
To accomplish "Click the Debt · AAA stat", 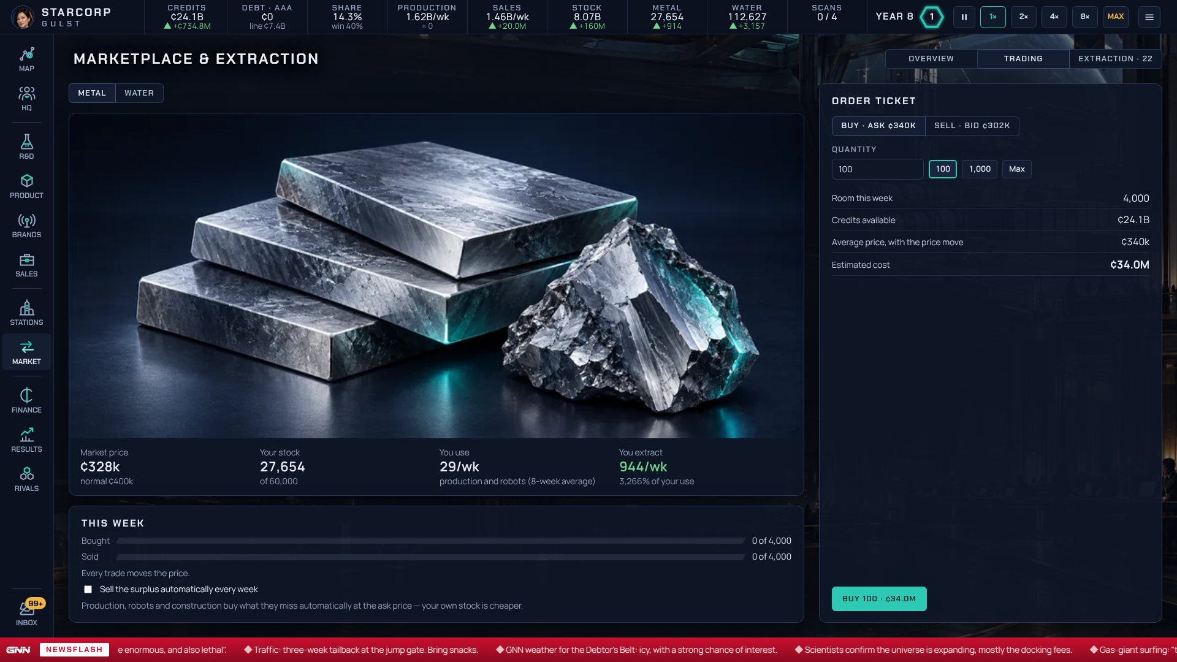I will click(x=267, y=17).
